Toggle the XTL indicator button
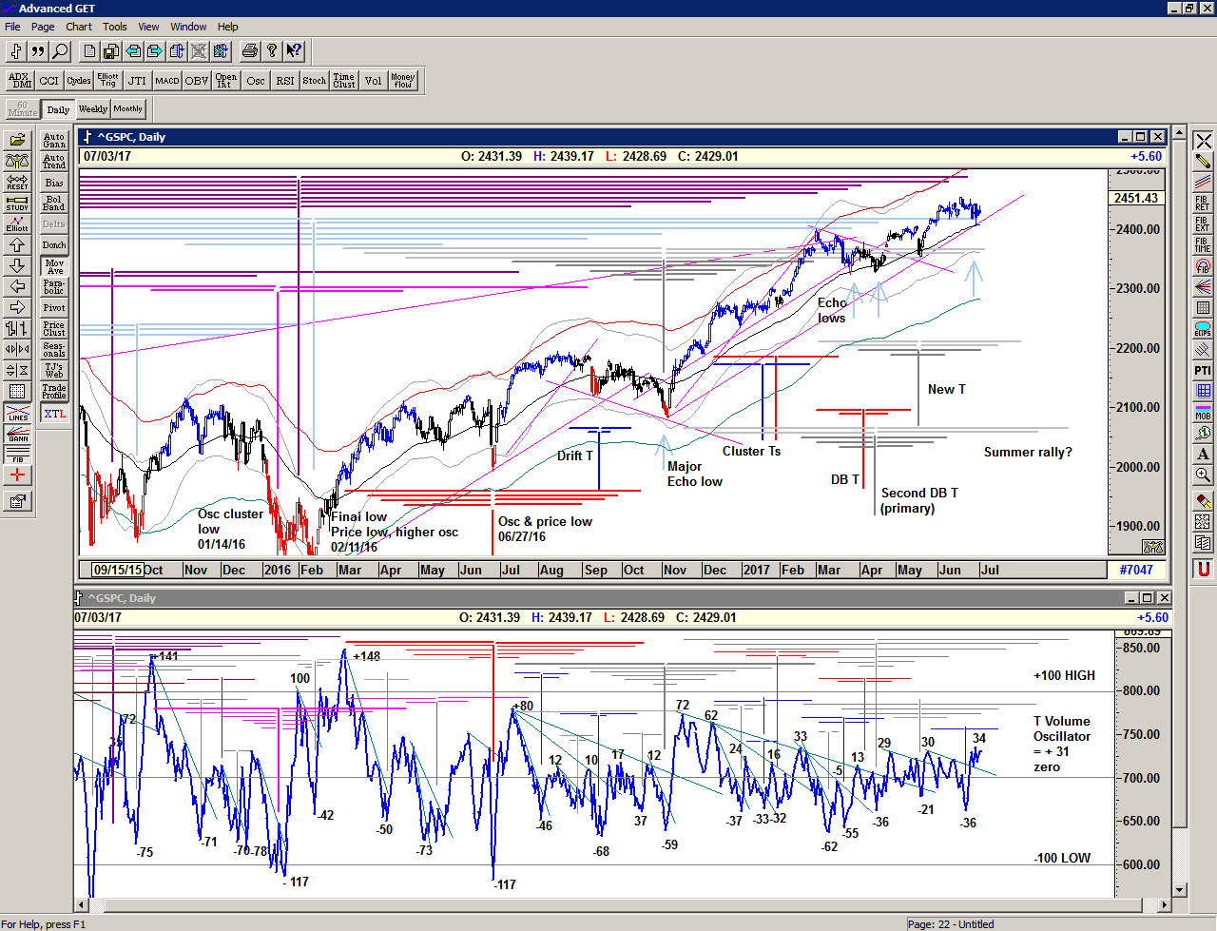The image size is (1217, 931). click(54, 414)
